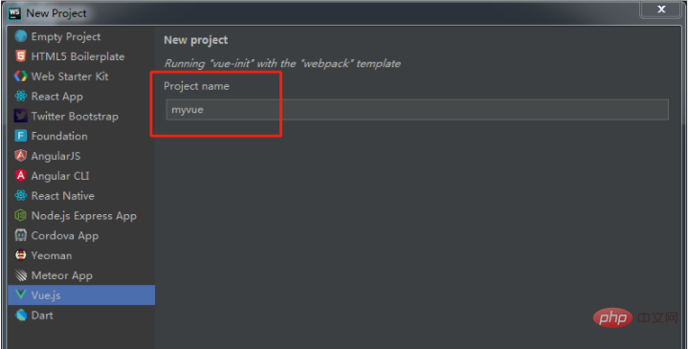Screen dimensions: 688x349
Task: Click the Yeoman character icon
Action: (21, 255)
